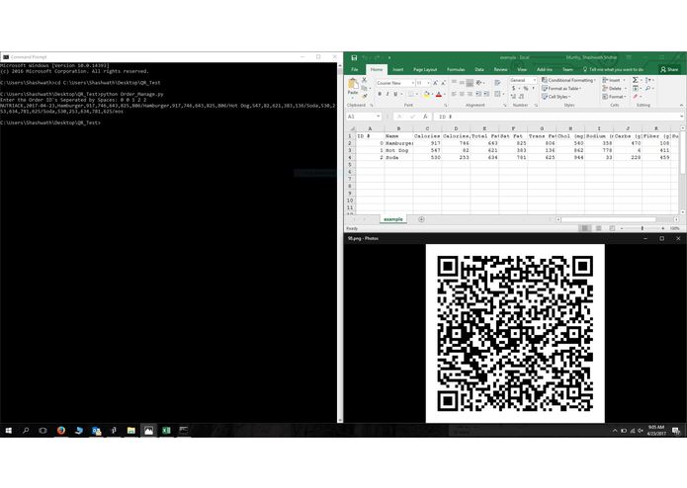Toggle Bold formatting in Excel ribbon
This screenshot has width=687, height=488.
coord(380,94)
